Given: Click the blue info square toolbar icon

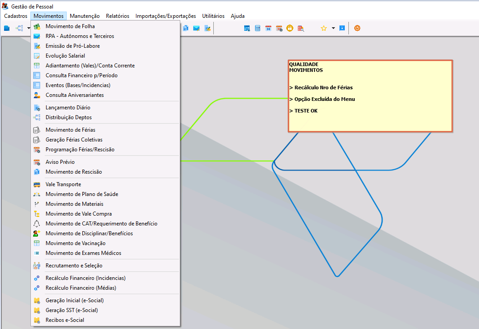Looking at the screenshot, I should [x=342, y=29].
